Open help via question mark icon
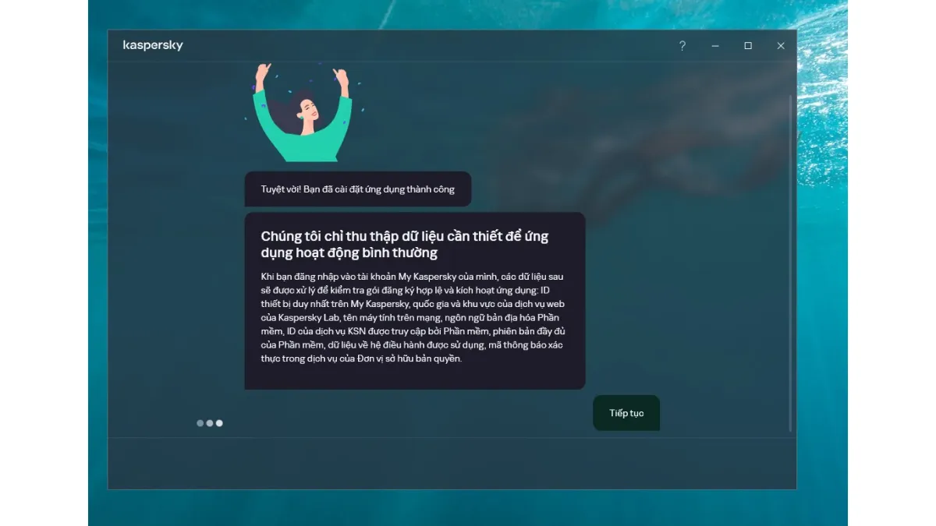Screen dimensions: 936x526 [x=682, y=46]
